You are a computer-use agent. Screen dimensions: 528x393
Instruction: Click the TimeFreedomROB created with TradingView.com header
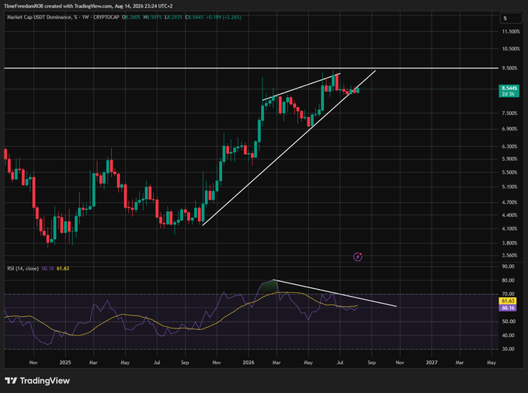tap(89, 6)
